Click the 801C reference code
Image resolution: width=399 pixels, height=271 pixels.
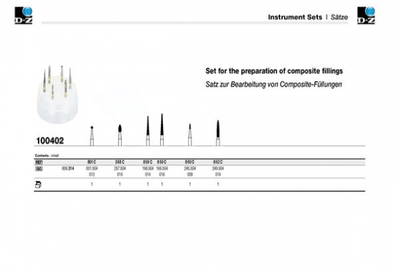click(92, 162)
